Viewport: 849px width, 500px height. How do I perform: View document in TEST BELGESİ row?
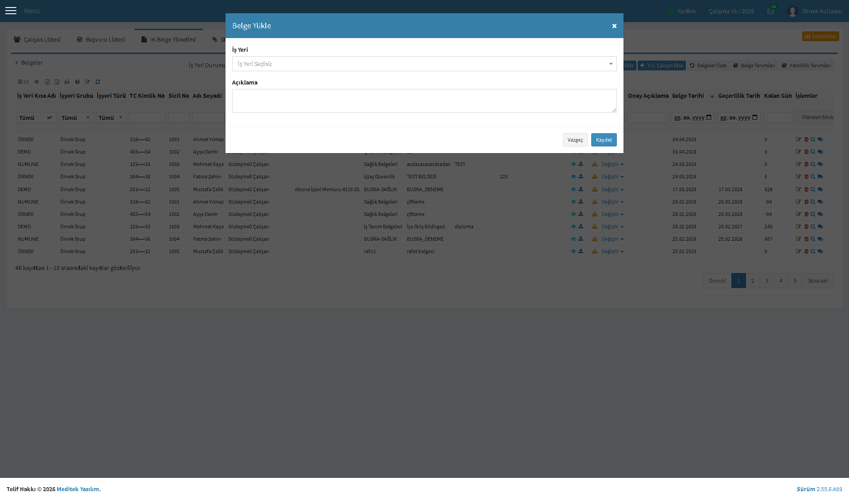point(573,177)
